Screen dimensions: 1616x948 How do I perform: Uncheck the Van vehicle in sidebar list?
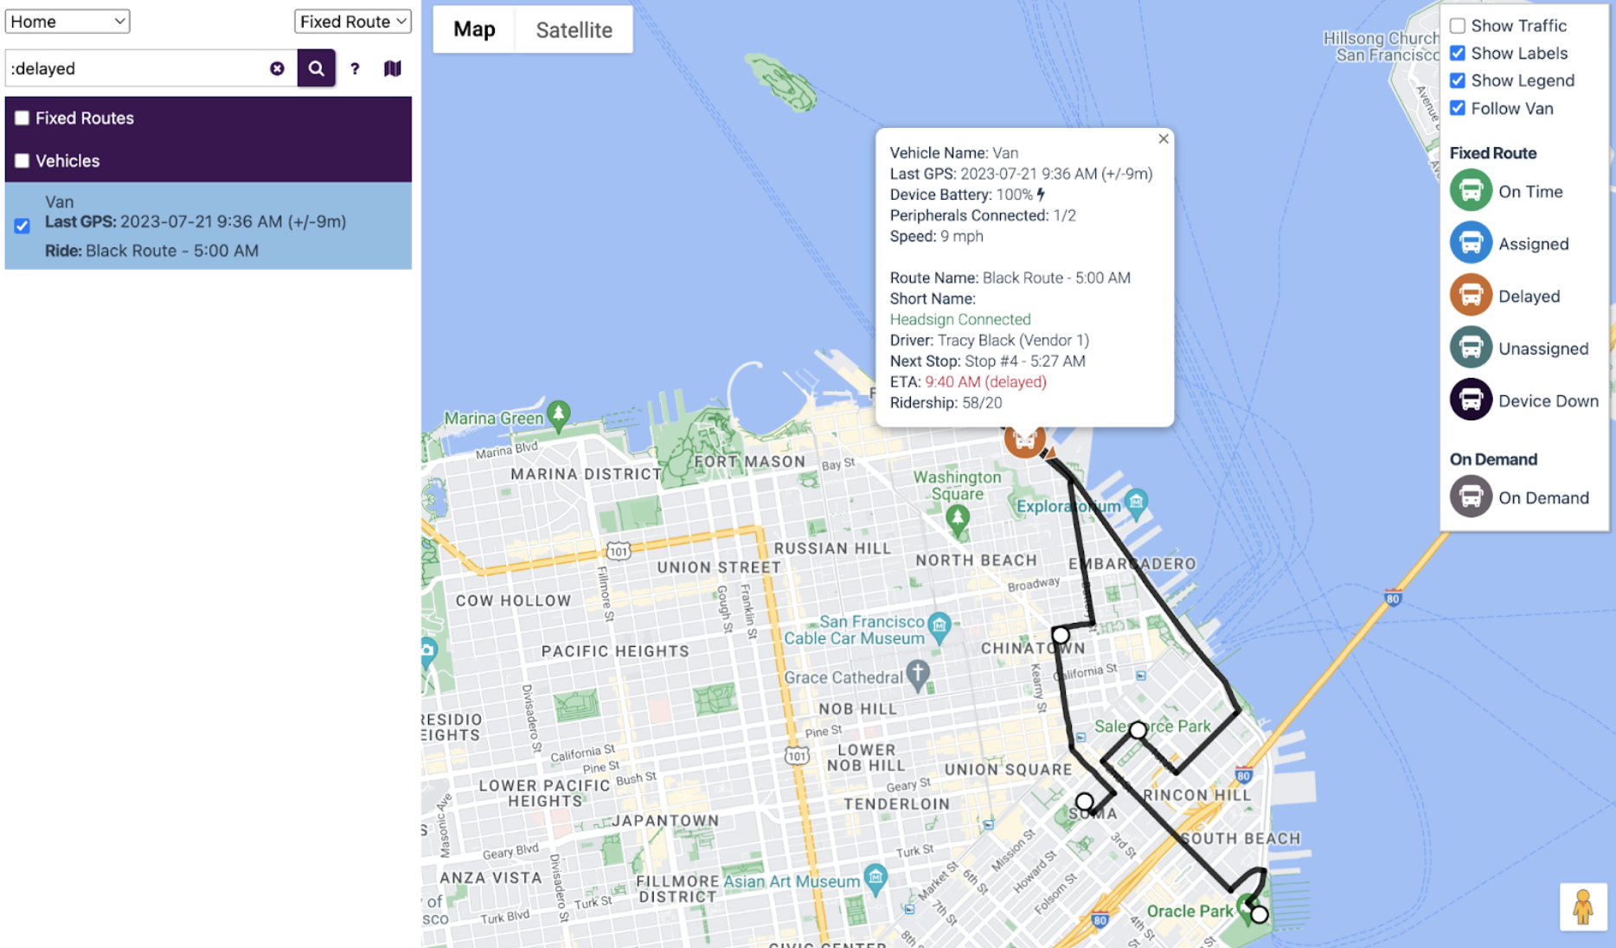(22, 226)
